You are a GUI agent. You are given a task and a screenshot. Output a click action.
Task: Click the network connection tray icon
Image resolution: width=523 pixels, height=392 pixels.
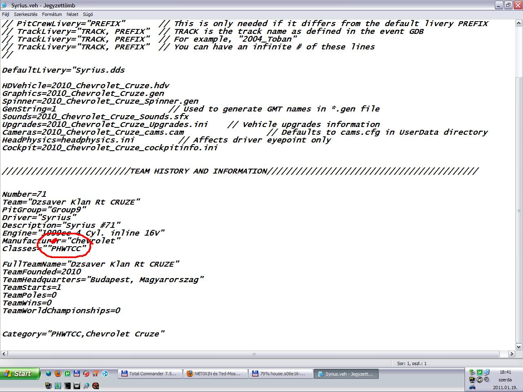click(x=487, y=372)
